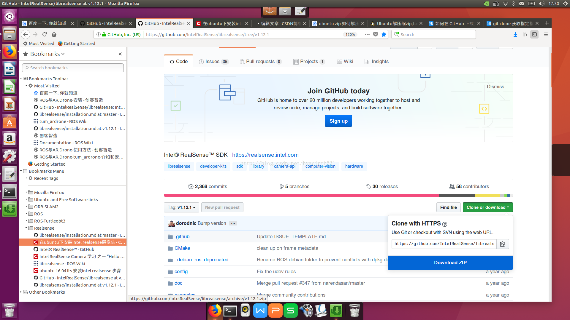Switch to the Issues tab
Image resolution: width=570 pixels, height=320 pixels.
(x=214, y=62)
